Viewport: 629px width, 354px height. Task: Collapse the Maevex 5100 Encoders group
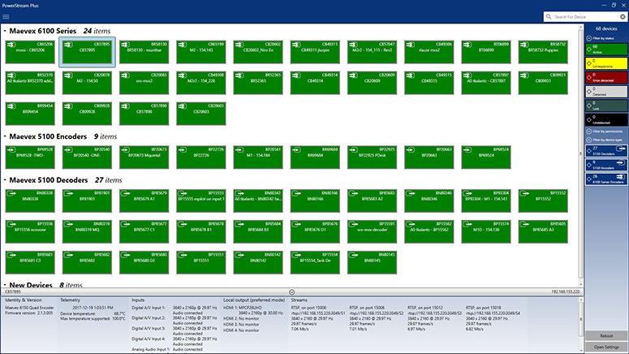pyautogui.click(x=5, y=137)
